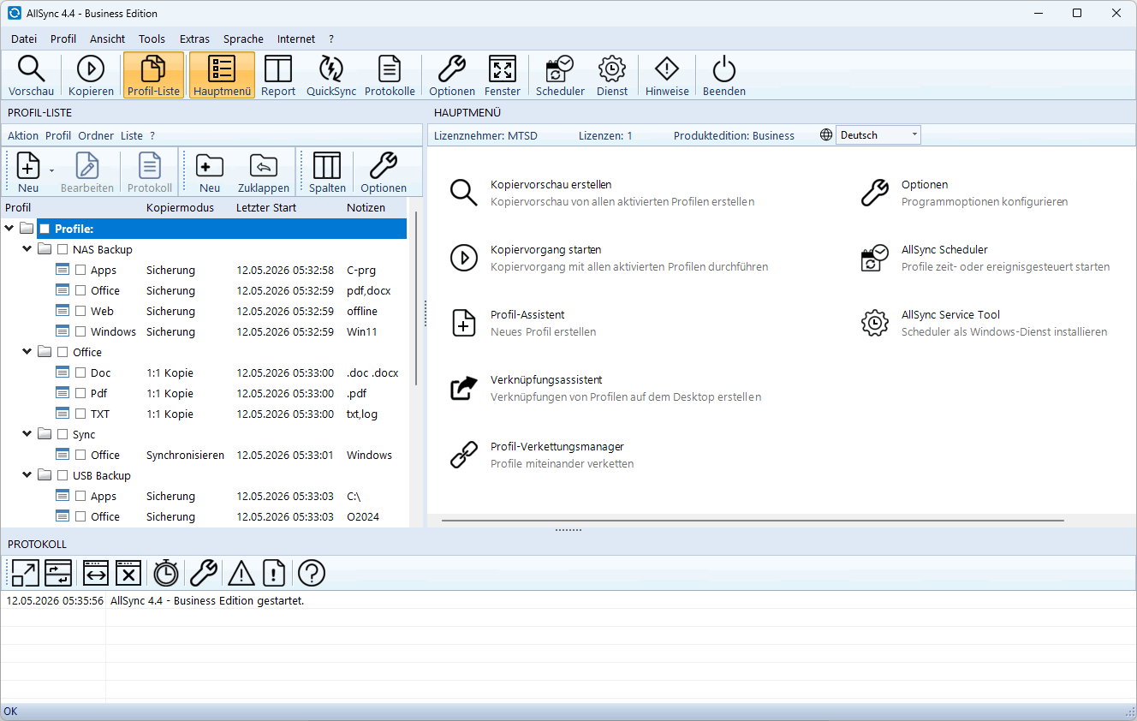Open Protokolle from the main toolbar
This screenshot has width=1137, height=721.
[x=390, y=75]
